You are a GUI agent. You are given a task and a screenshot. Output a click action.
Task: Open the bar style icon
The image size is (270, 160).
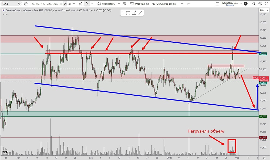click(x=81, y=4)
